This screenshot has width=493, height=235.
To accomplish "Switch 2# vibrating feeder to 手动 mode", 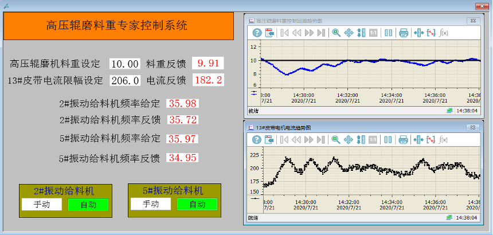I will coord(41,205).
